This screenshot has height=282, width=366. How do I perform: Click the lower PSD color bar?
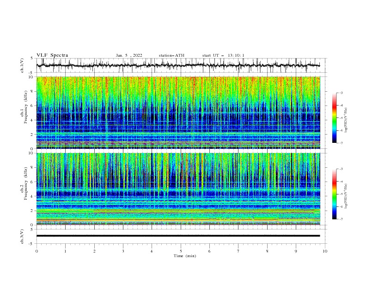tap(334, 194)
